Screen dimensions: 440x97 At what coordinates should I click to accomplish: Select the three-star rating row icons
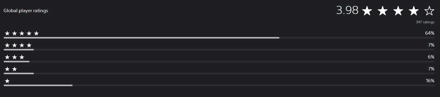pos(15,57)
